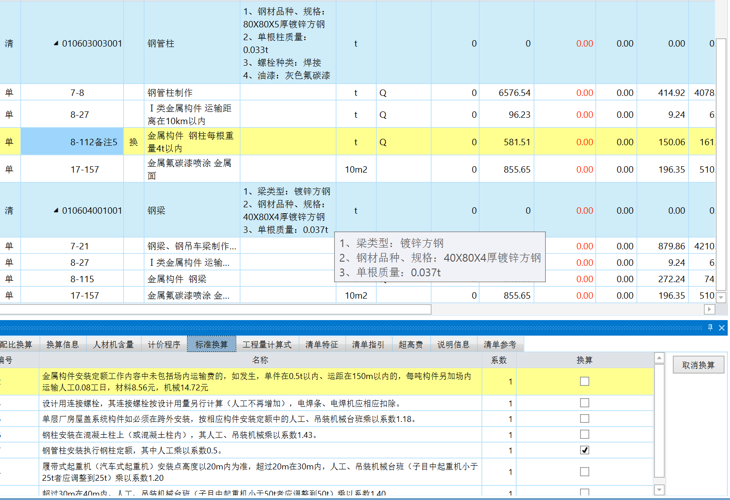Viewport: 730px width, 500px height.
Task: Click the conversion list's scroll down arrow
Action: (659, 490)
